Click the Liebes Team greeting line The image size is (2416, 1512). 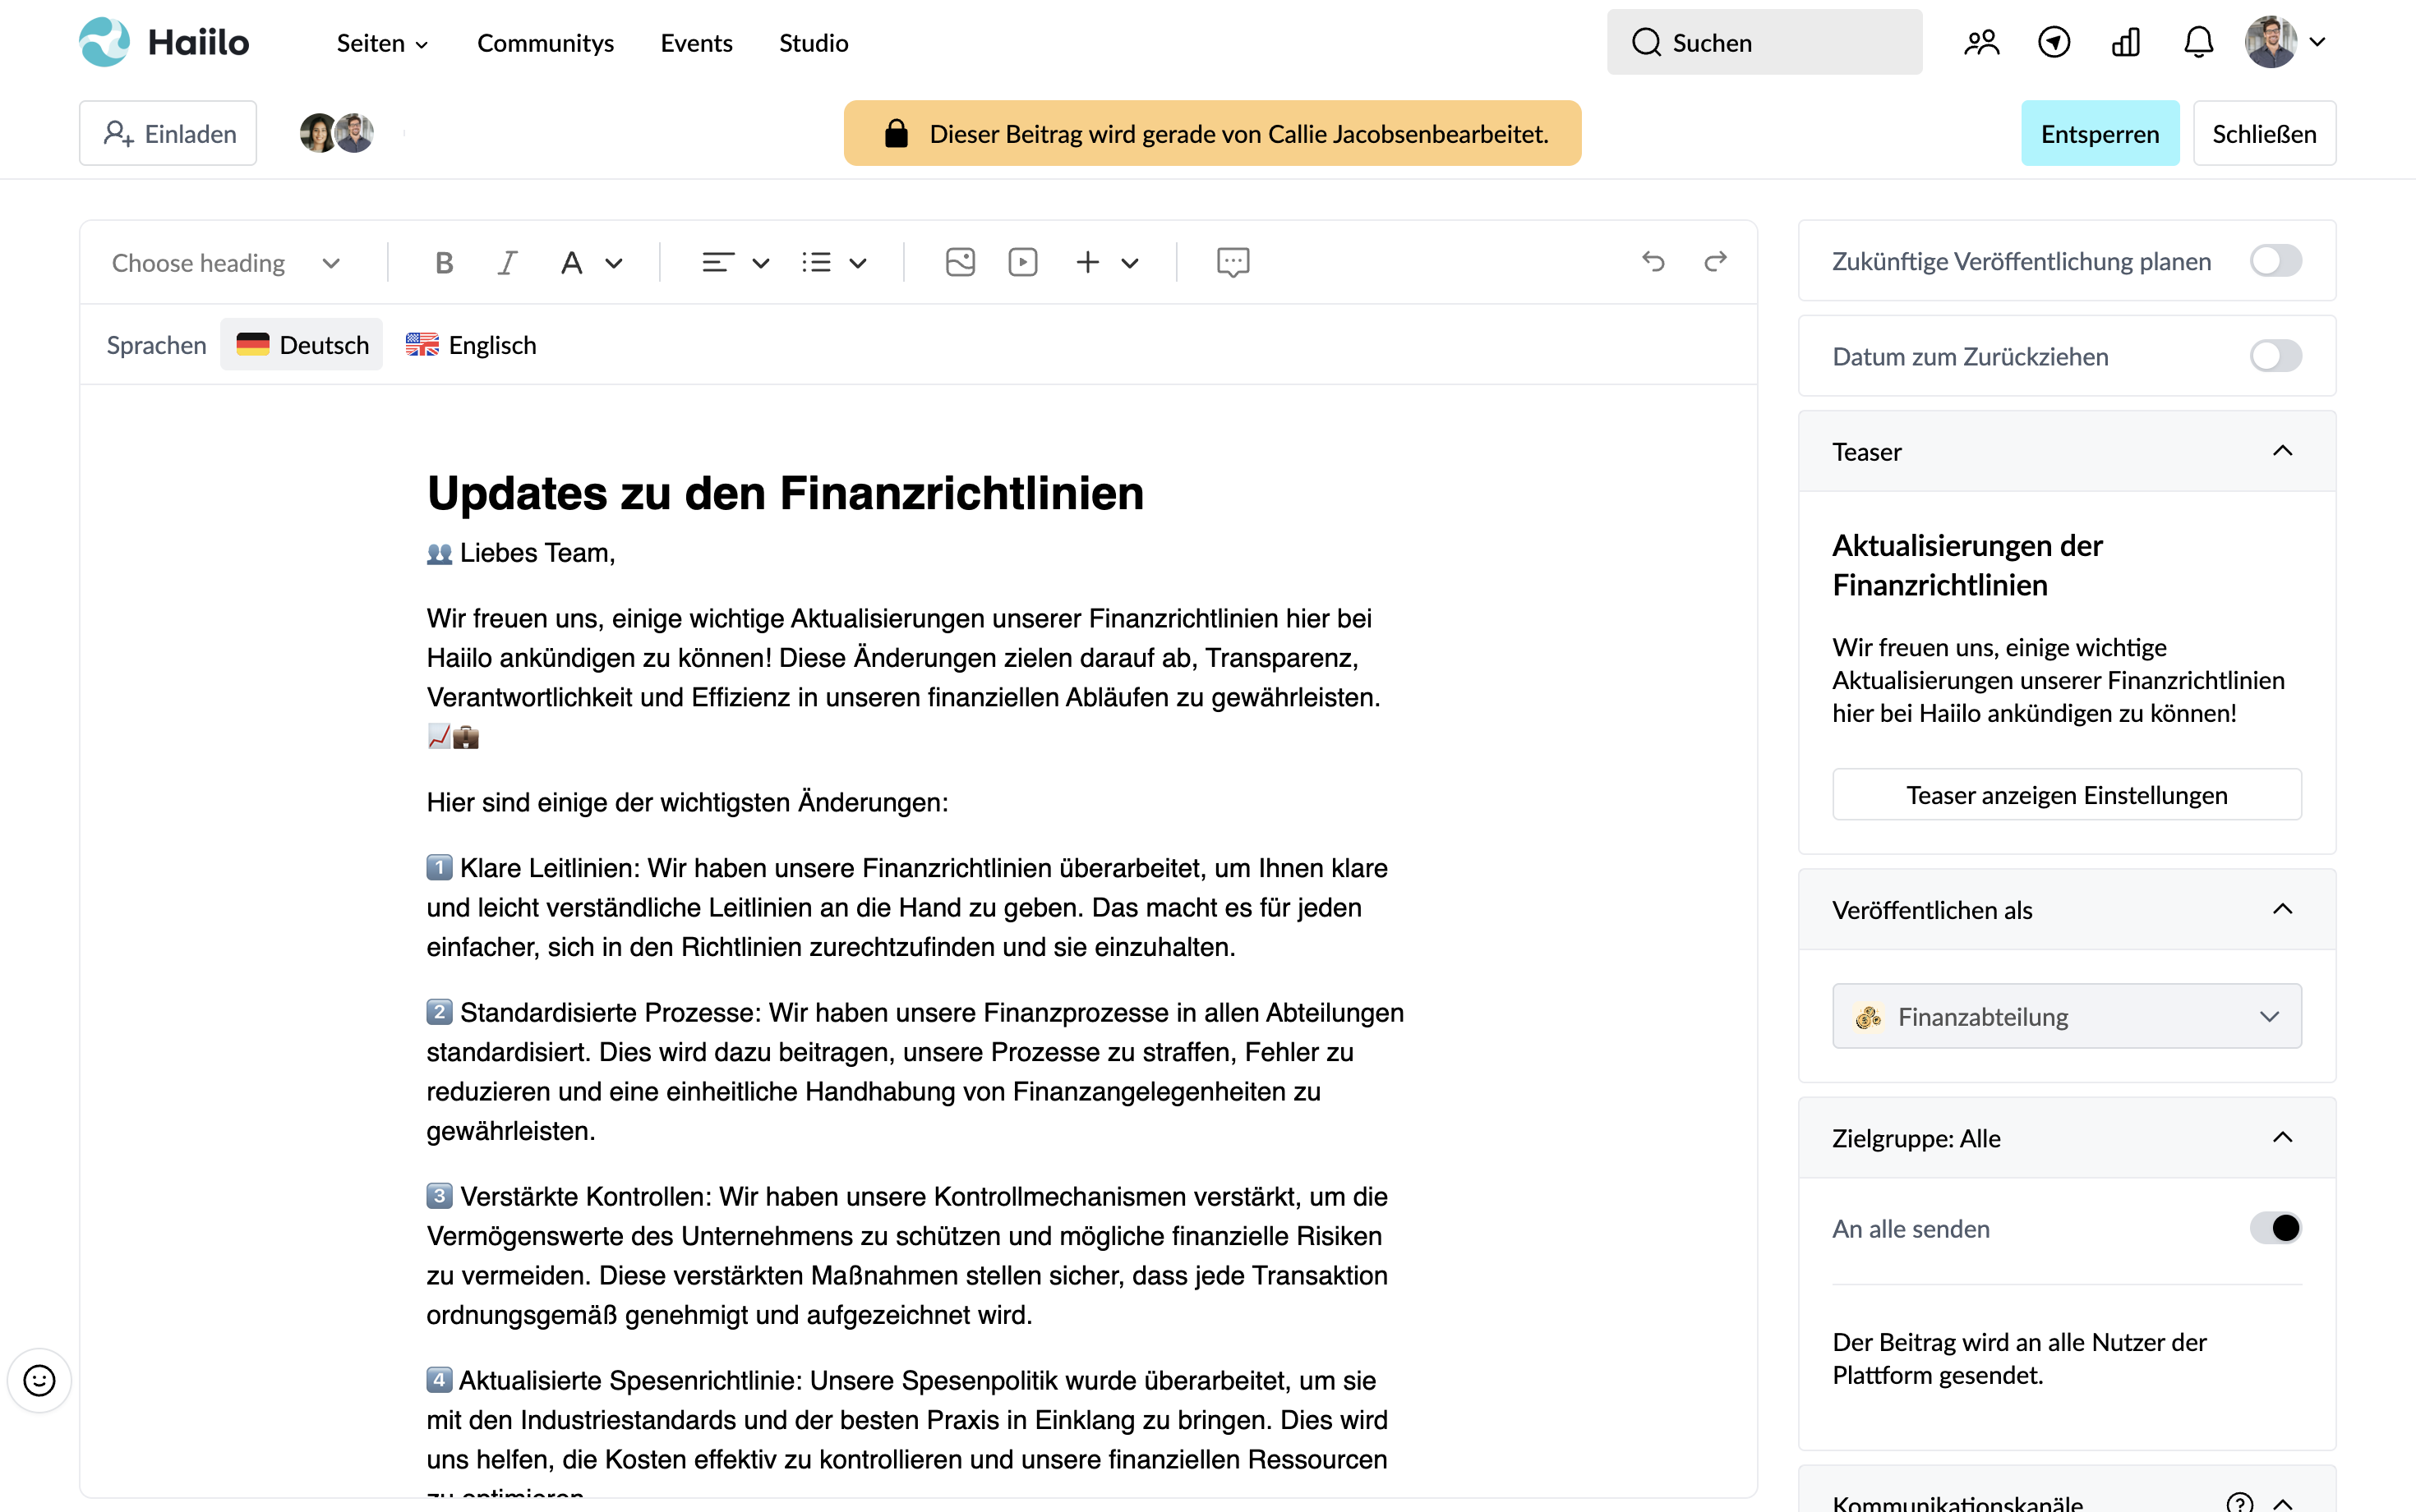click(x=521, y=552)
